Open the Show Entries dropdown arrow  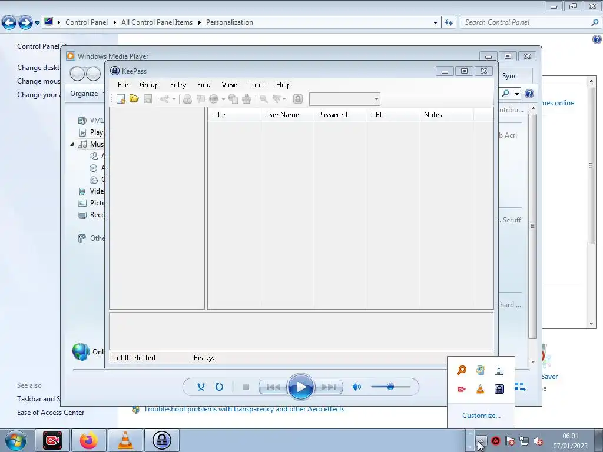284,99
